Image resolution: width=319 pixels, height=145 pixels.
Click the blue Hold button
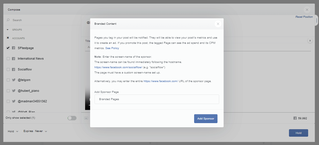pyautogui.click(x=298, y=133)
